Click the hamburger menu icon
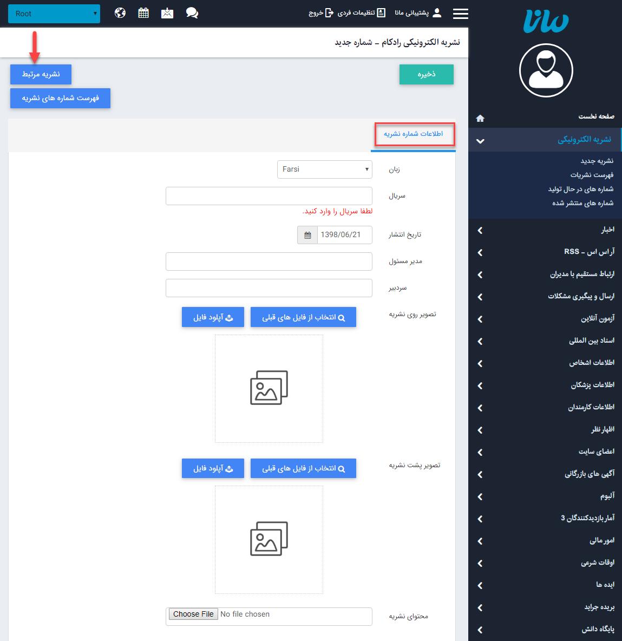The width and height of the screenshot is (622, 641). pos(460,14)
